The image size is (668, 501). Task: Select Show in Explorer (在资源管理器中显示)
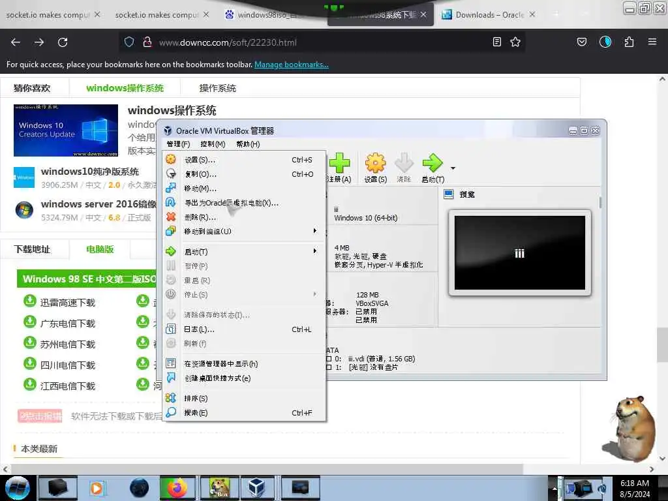click(x=245, y=364)
